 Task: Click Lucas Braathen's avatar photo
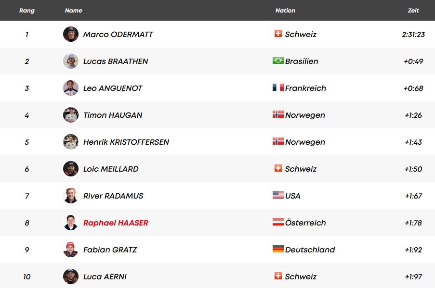tap(71, 61)
